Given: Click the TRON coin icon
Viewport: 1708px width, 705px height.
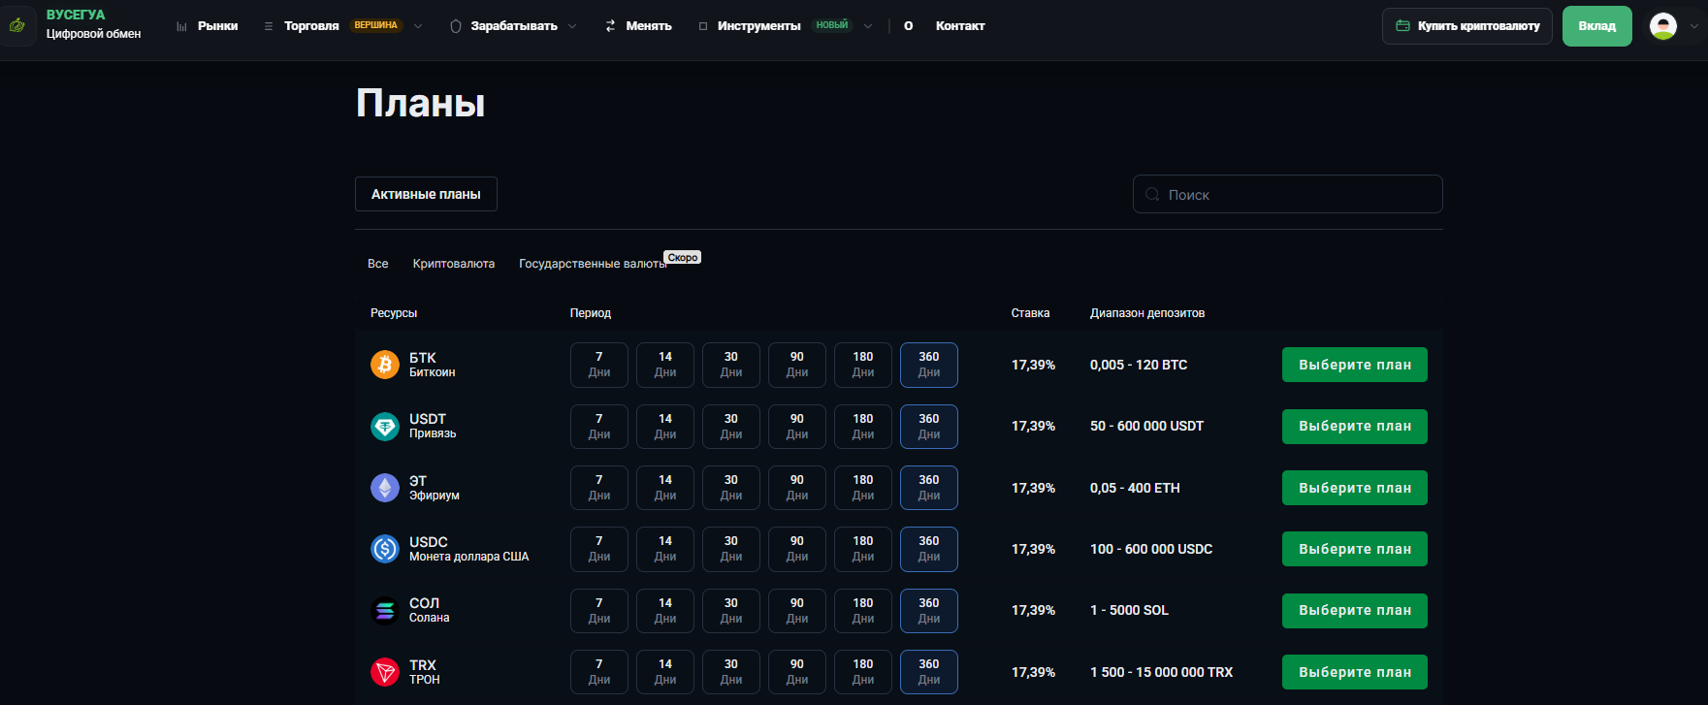Looking at the screenshot, I should [385, 672].
